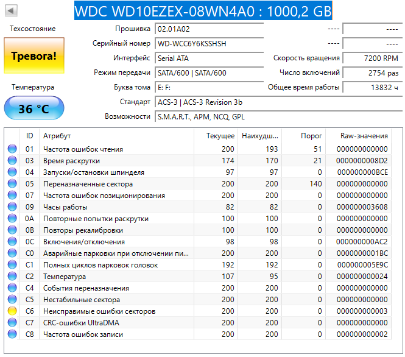Select the row События переназначения
405x357 pixels.
tap(199, 288)
